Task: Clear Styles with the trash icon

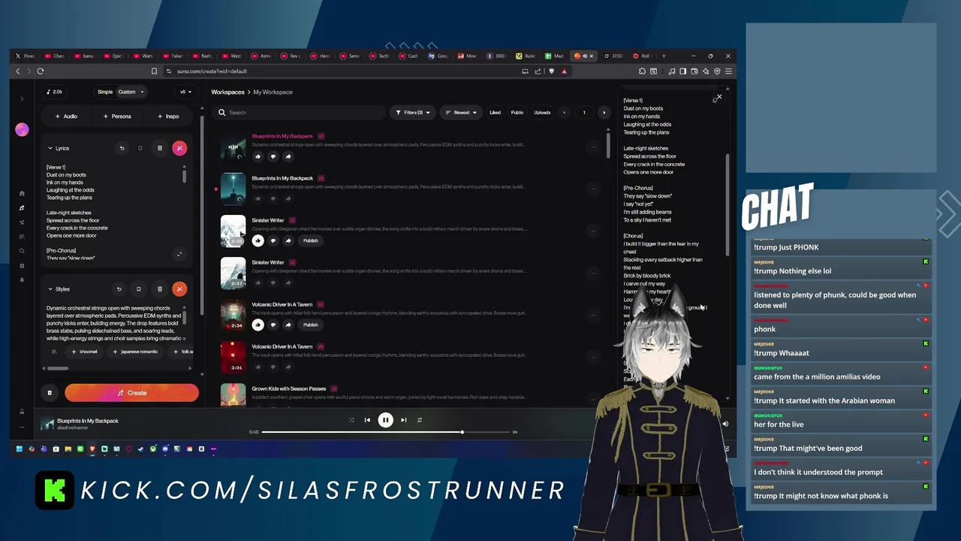Action: click(x=159, y=289)
